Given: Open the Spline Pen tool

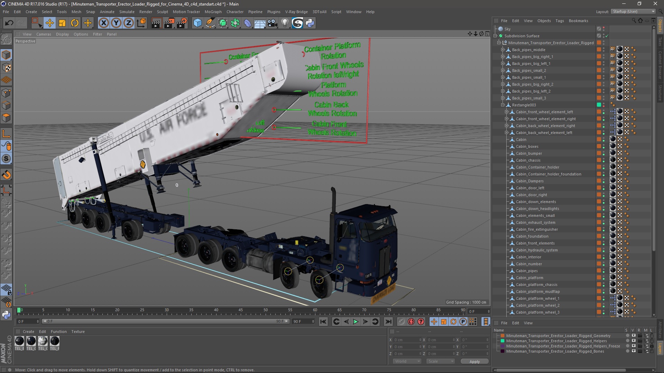Looking at the screenshot, I should coord(210,23).
